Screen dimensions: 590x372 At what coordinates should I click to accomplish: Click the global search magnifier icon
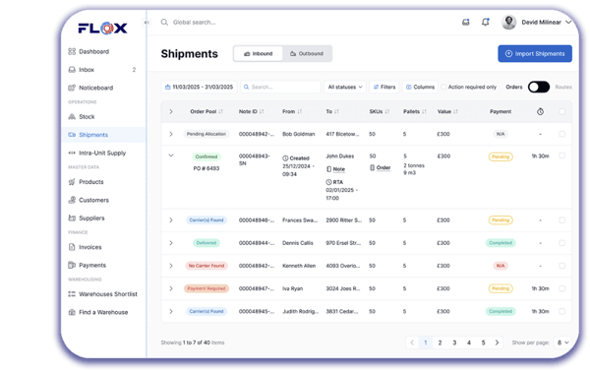164,23
